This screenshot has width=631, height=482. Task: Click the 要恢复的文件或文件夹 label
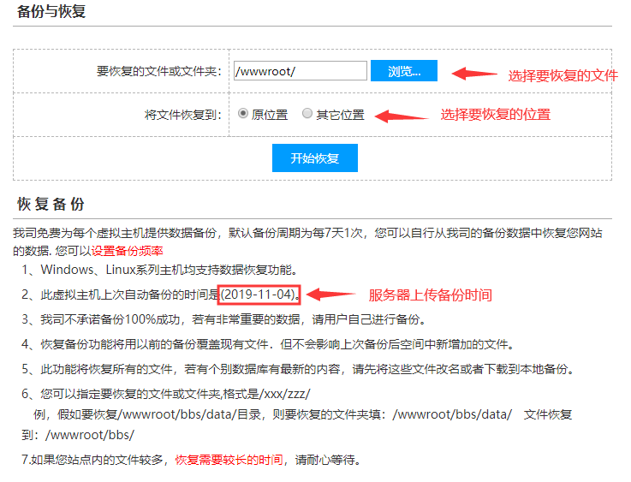(x=159, y=71)
